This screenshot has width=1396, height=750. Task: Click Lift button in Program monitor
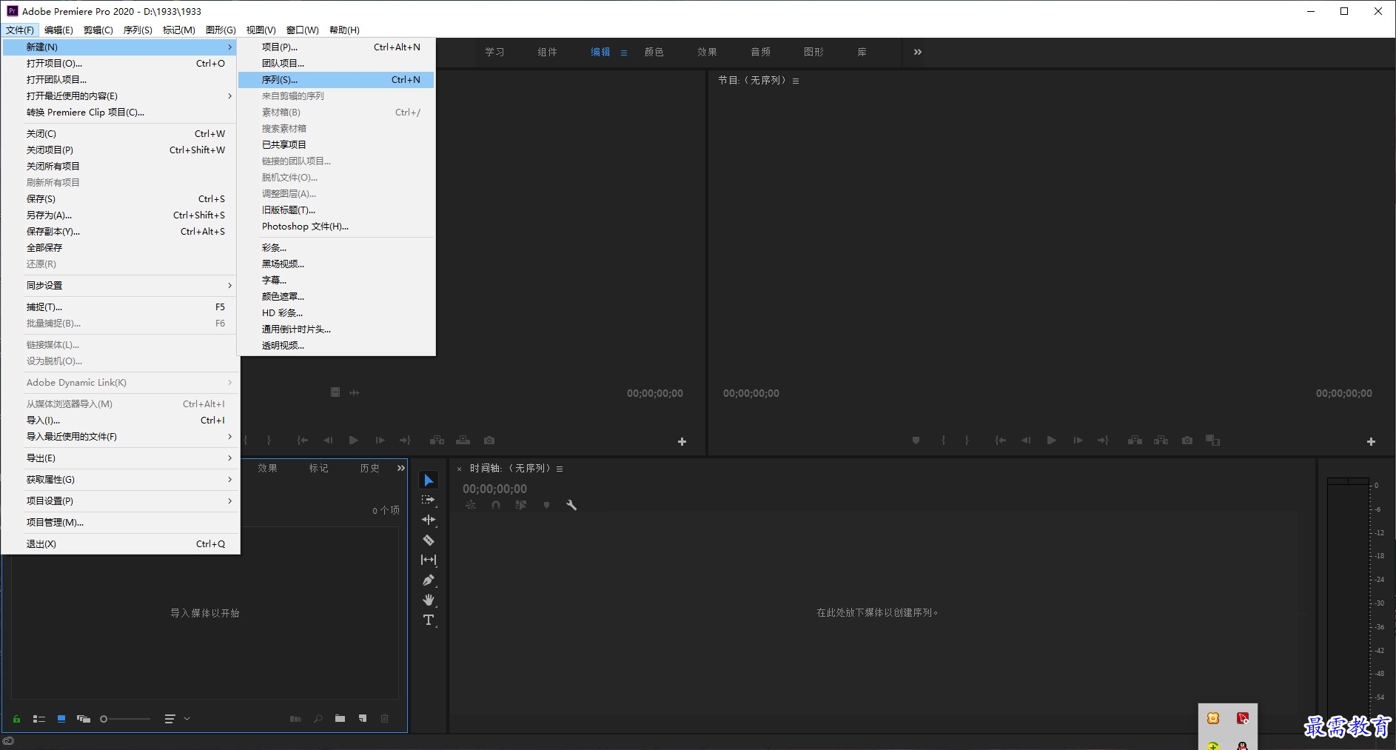click(1135, 441)
